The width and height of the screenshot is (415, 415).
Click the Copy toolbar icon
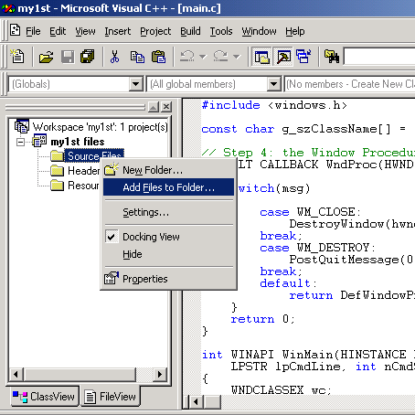(137, 57)
